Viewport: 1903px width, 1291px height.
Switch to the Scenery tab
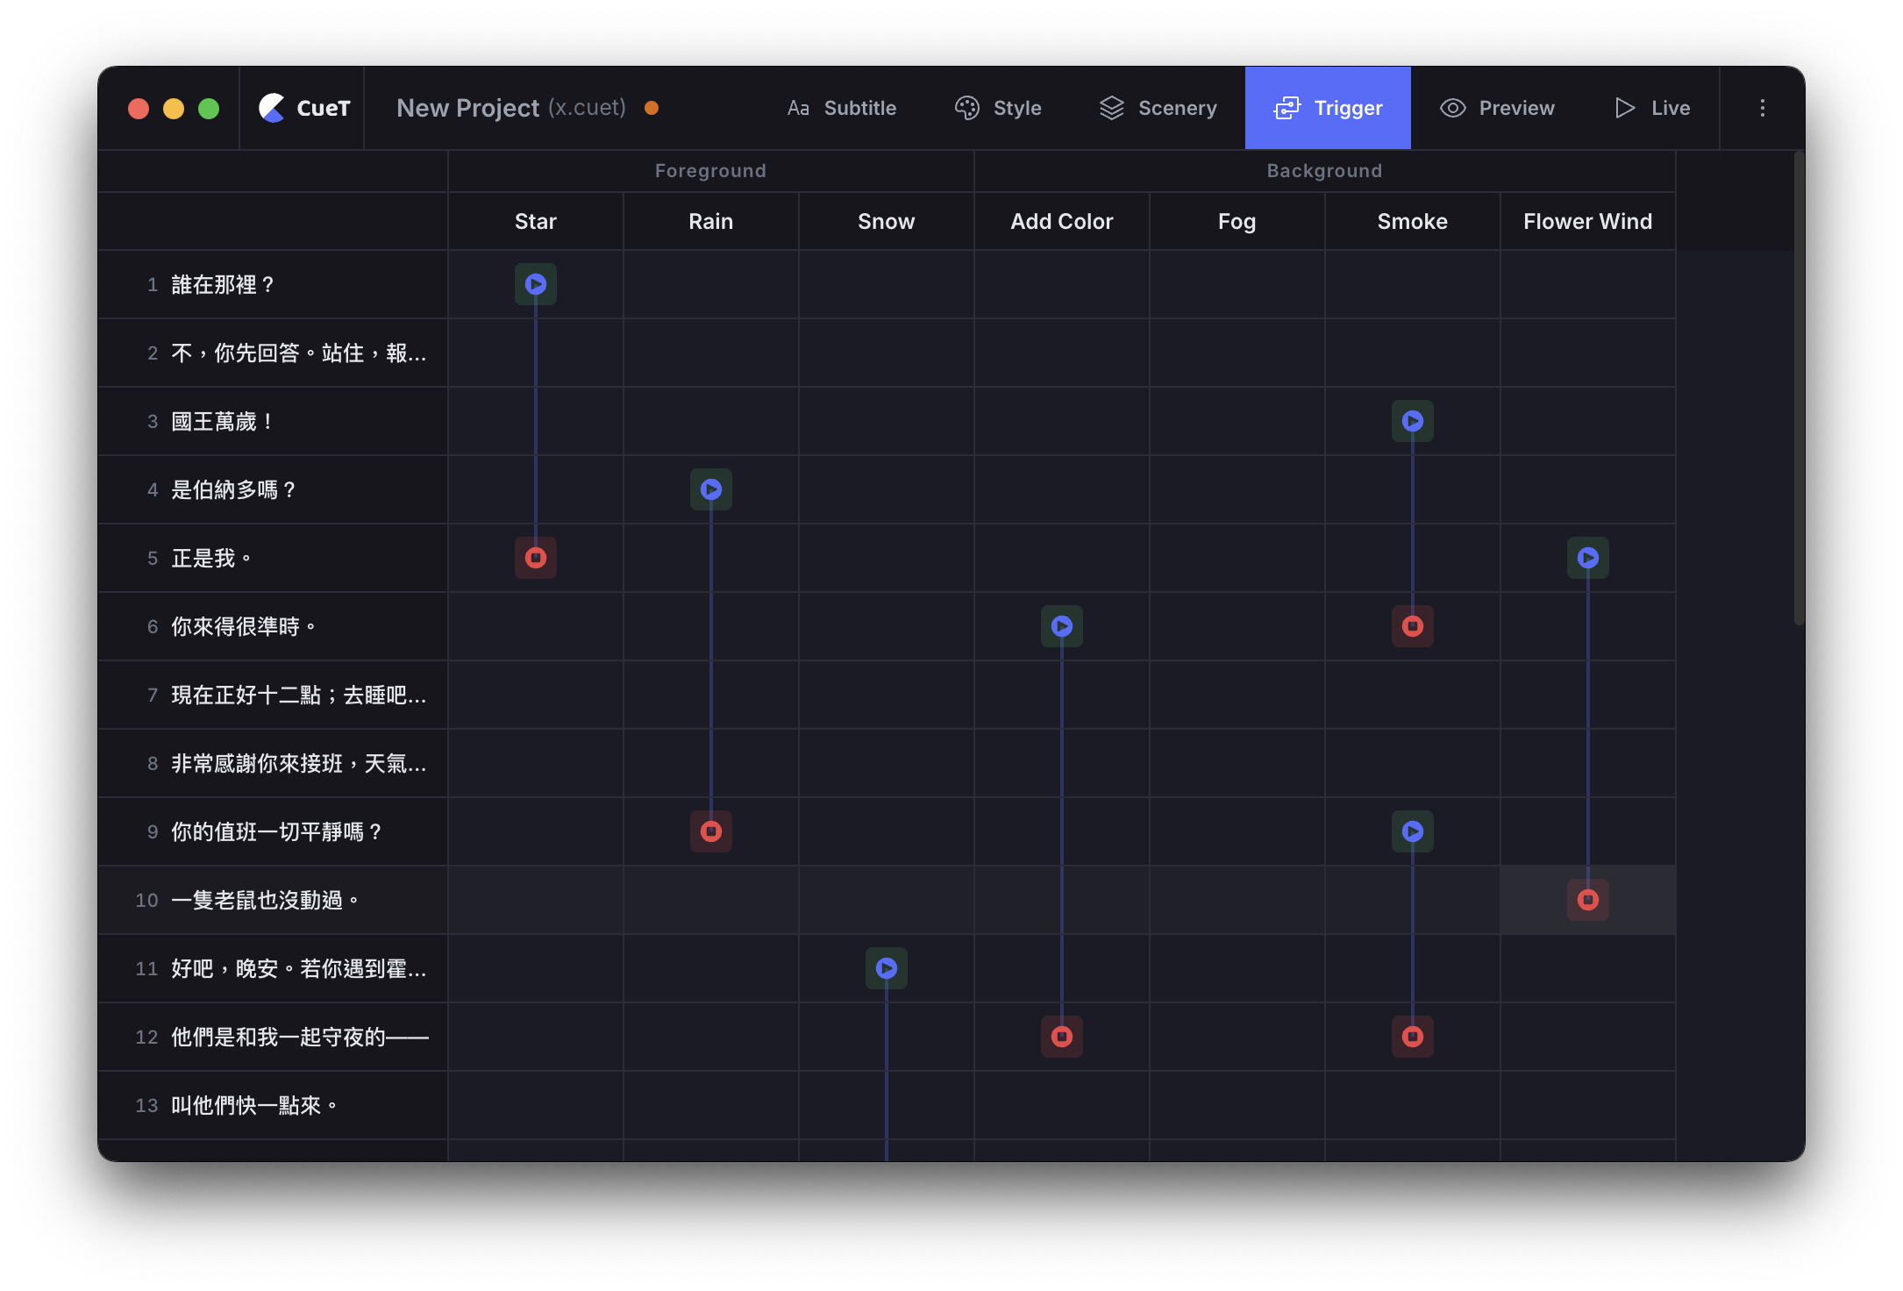1158,108
